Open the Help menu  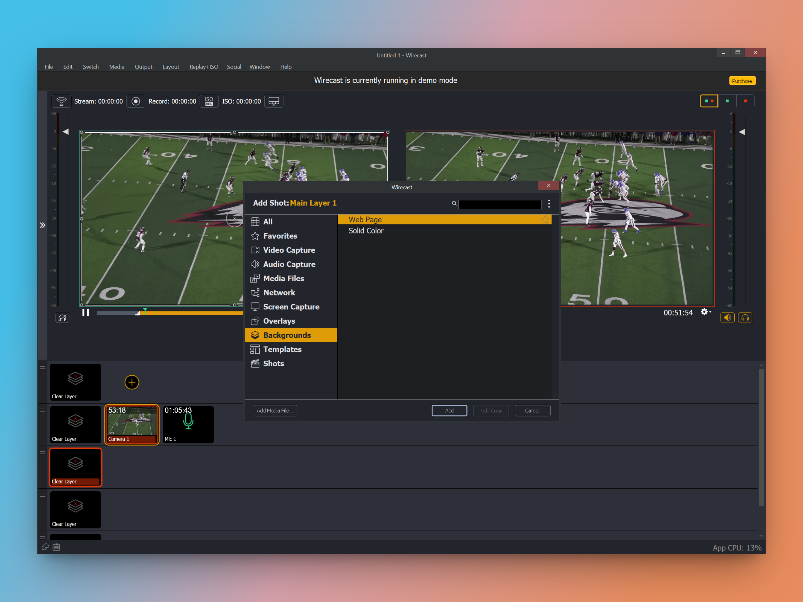click(286, 67)
